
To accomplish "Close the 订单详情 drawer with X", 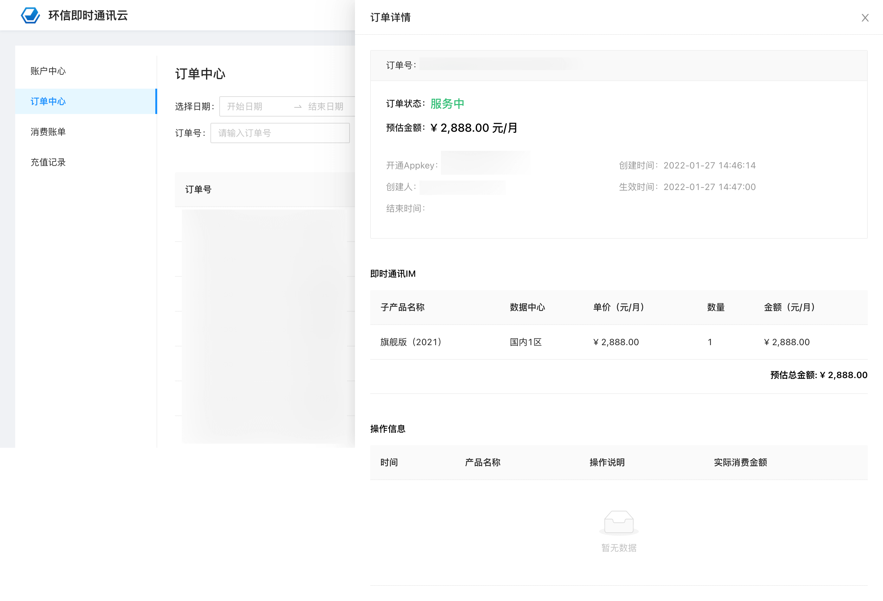I will click(x=865, y=18).
